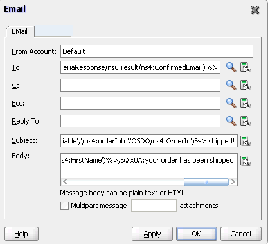The width and height of the screenshot is (268, 244).
Task: Click into the From Account field
Action: [x=157, y=51]
